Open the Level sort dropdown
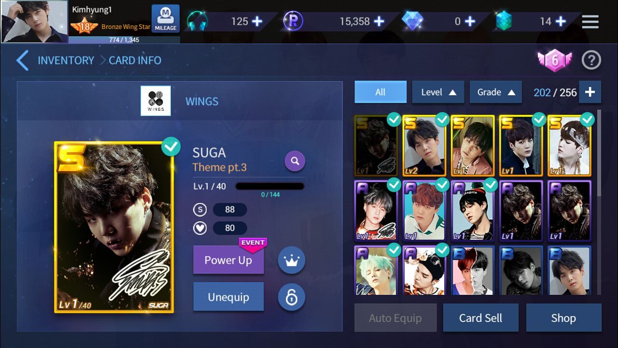Viewport: 618px width, 348px height. (438, 92)
